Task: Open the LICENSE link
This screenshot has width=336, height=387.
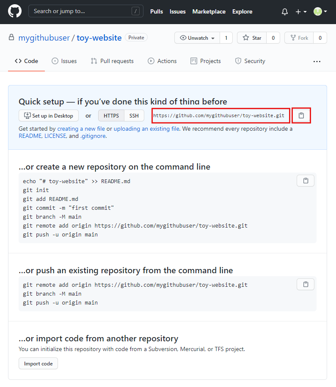Action: tap(55, 136)
